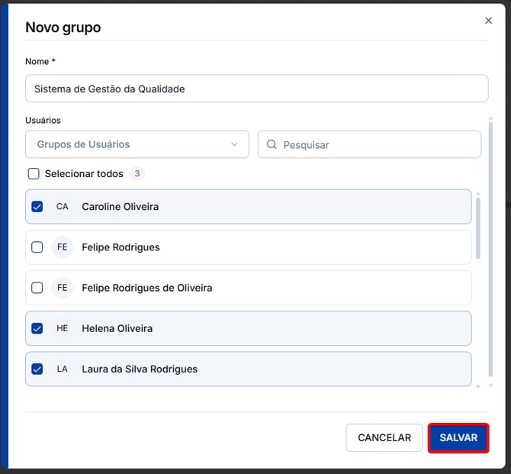Uncheck Caroline Oliveira's checkbox
The image size is (511, 474).
[x=37, y=207]
